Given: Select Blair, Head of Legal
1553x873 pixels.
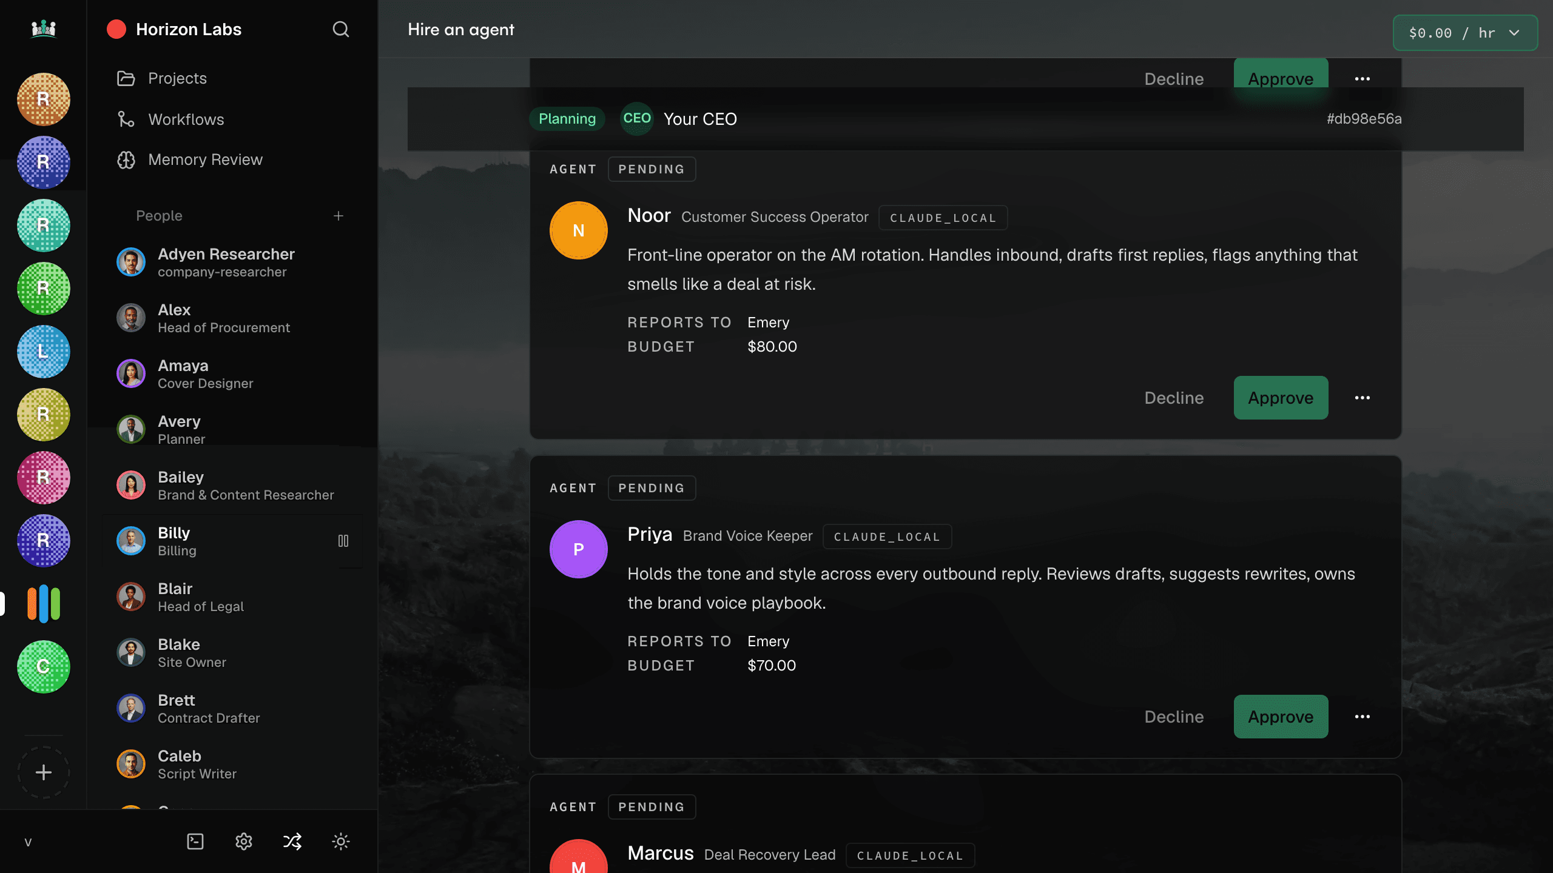Looking at the screenshot, I should click(x=232, y=597).
